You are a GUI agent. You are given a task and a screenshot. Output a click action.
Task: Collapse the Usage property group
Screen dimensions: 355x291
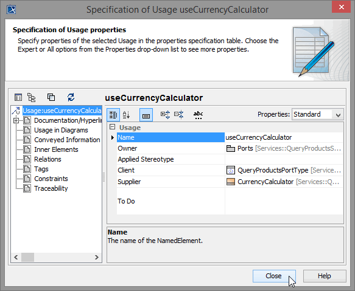click(x=112, y=127)
